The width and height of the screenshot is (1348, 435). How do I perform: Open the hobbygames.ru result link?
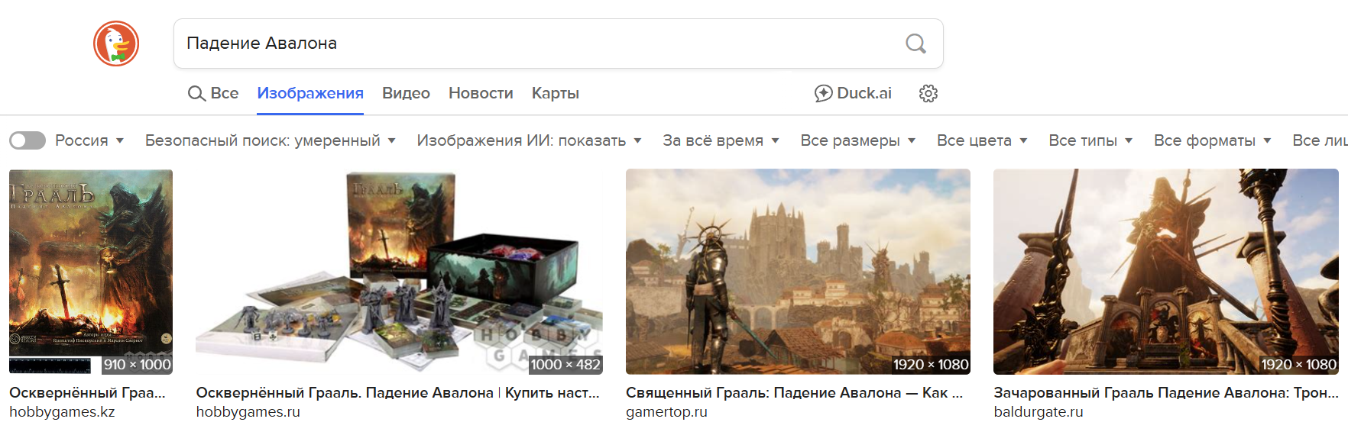[248, 412]
